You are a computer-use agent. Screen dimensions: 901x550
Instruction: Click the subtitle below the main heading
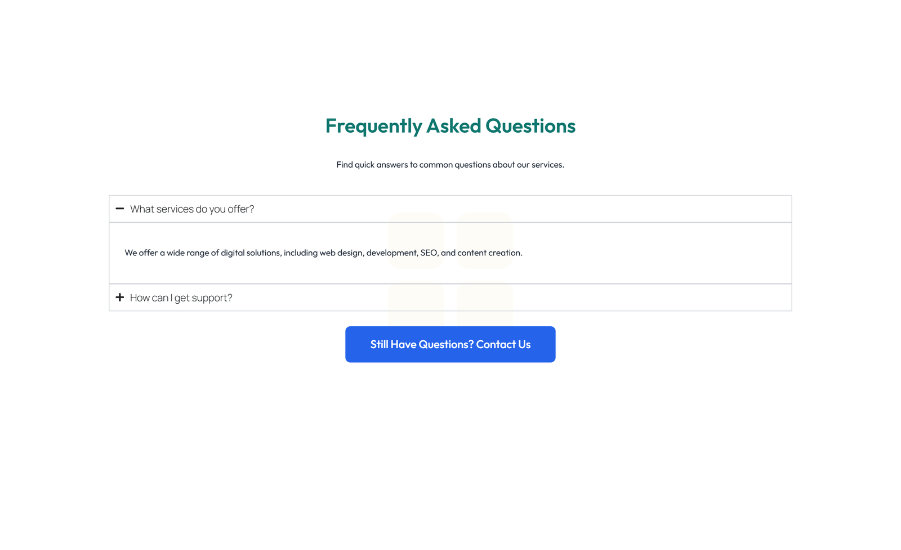pos(450,164)
